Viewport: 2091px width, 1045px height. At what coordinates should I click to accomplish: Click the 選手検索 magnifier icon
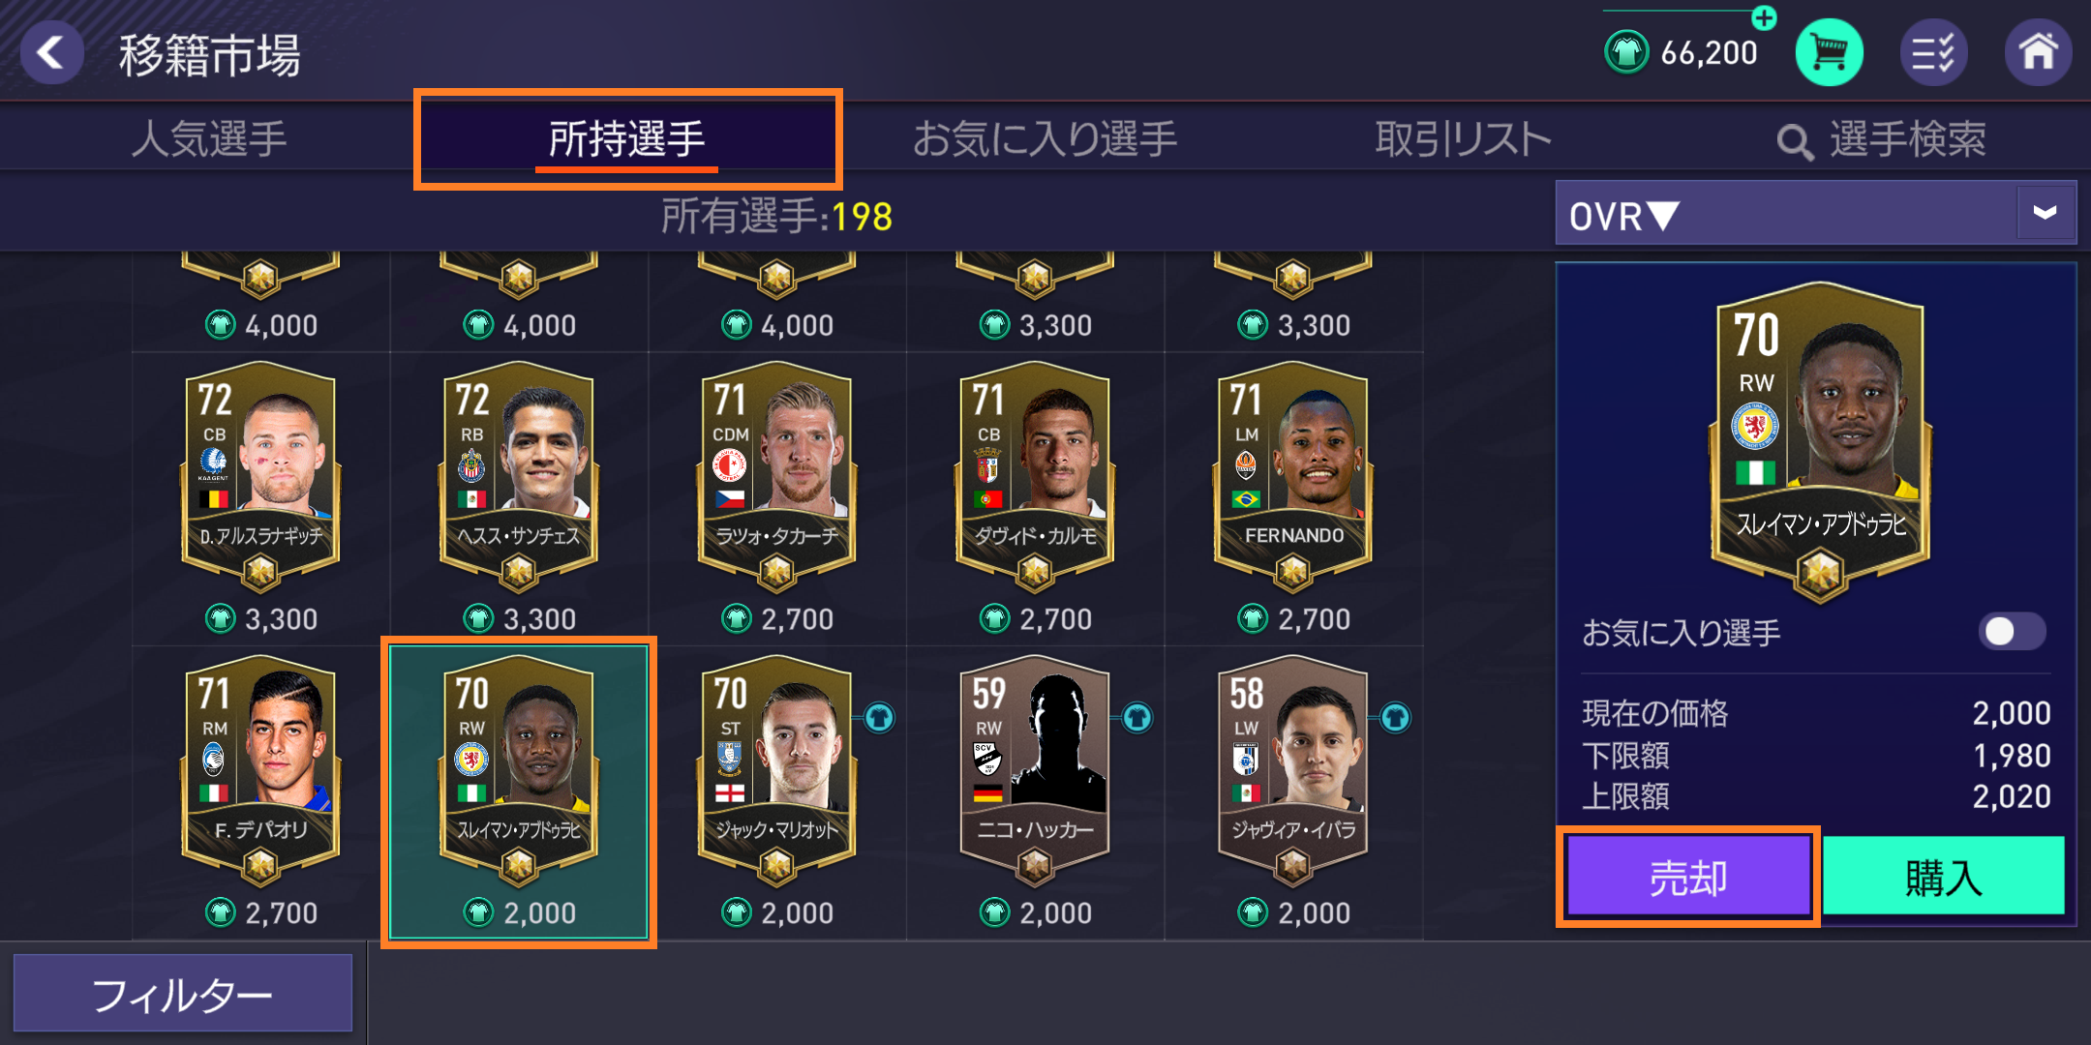[1795, 142]
